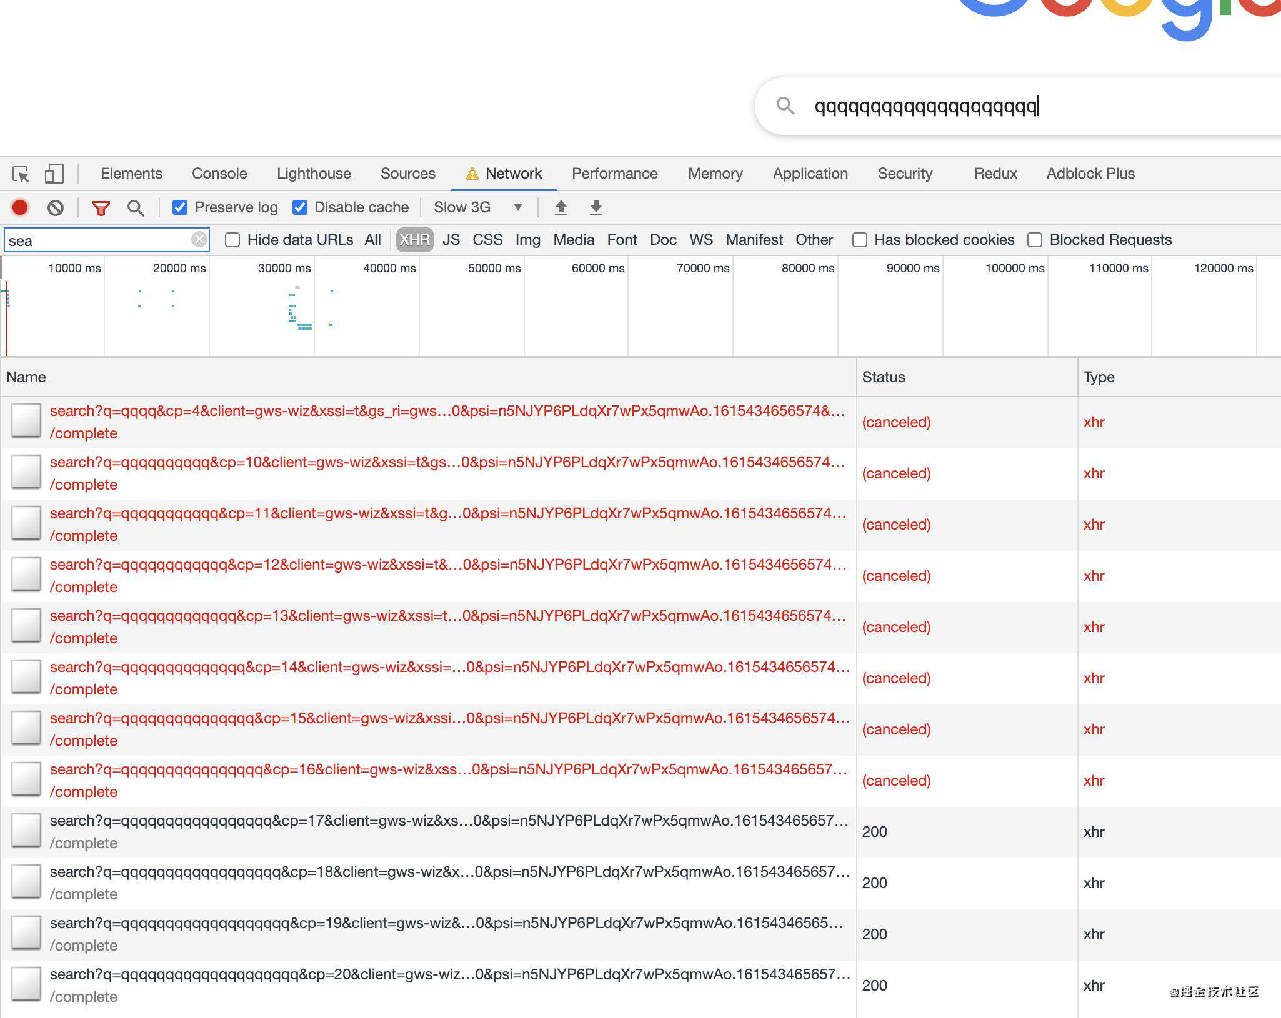Uncheck the Disable cache checkbox
Viewport: 1281px width, 1018px height.
point(300,207)
